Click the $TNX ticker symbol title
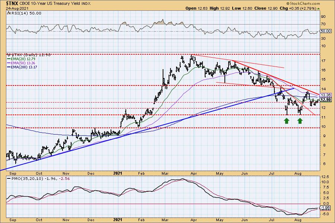Image resolution: width=335 pixels, height=223 pixels. click(x=12, y=3)
